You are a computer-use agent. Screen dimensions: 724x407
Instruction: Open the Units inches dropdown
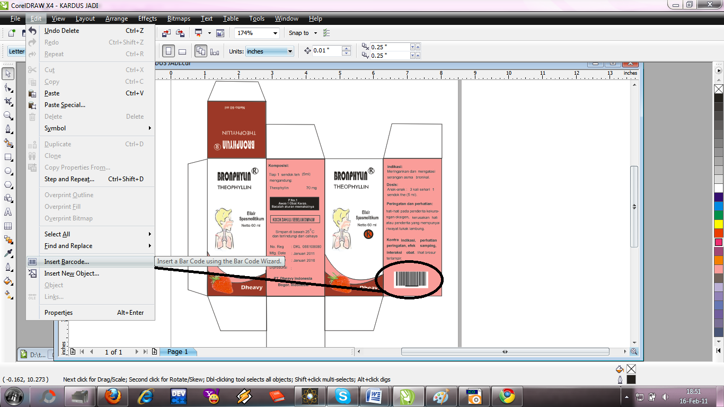pos(290,51)
